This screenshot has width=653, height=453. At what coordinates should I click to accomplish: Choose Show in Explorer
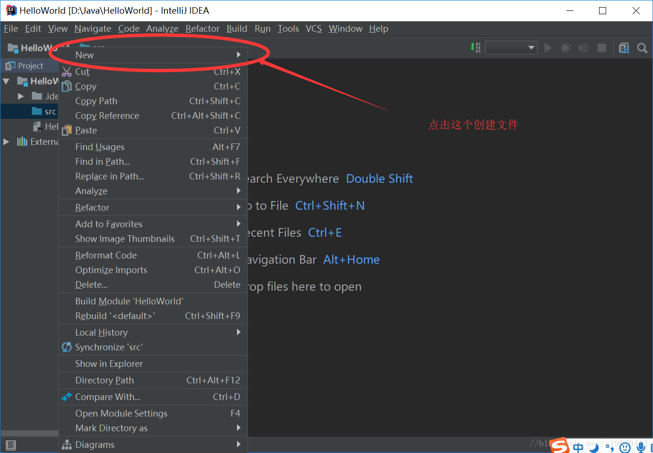coord(153,364)
